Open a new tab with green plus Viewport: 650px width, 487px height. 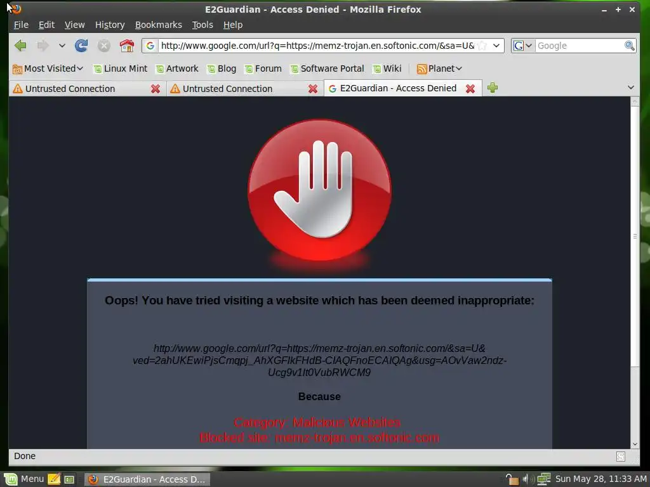coord(493,88)
